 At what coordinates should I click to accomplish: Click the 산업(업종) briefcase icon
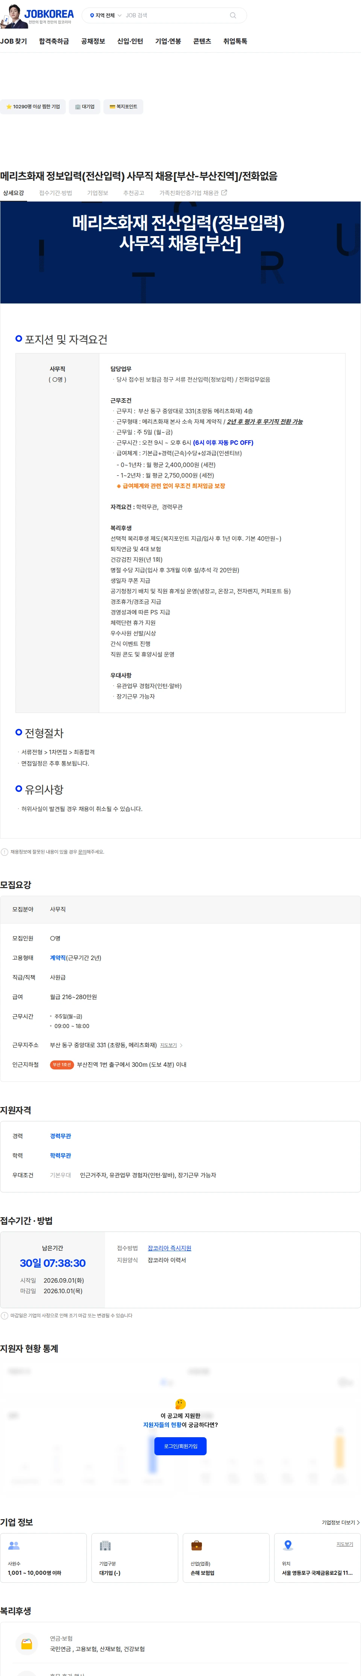pos(196,1545)
